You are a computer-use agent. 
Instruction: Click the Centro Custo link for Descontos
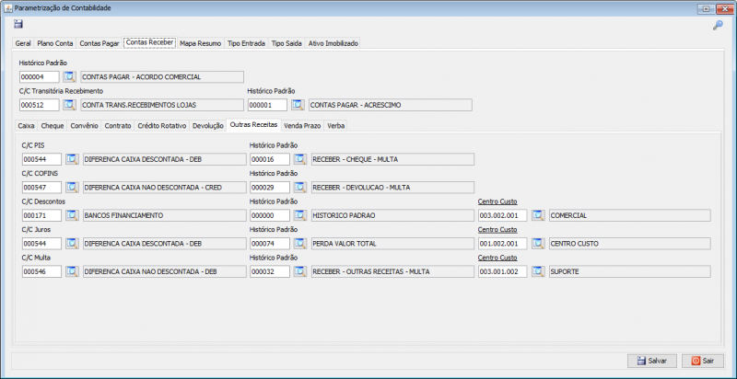tap(497, 201)
